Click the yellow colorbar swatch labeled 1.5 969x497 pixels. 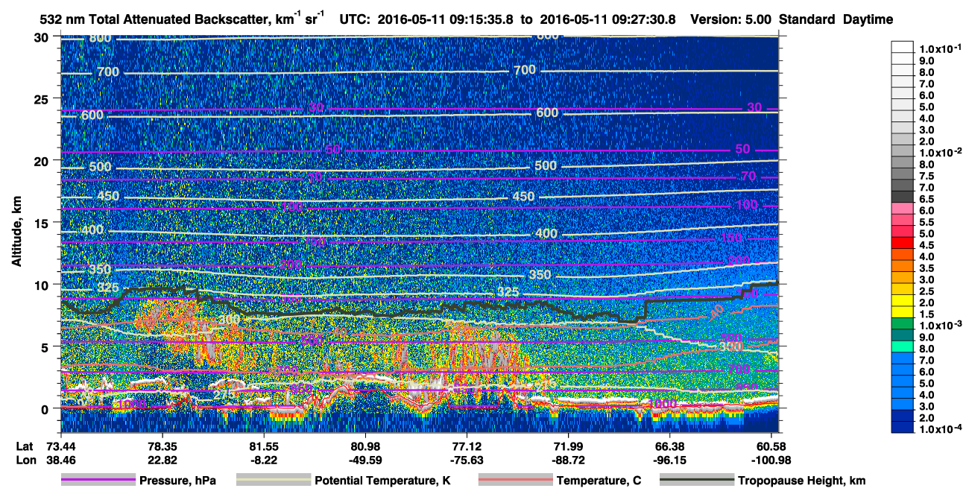tap(903, 311)
